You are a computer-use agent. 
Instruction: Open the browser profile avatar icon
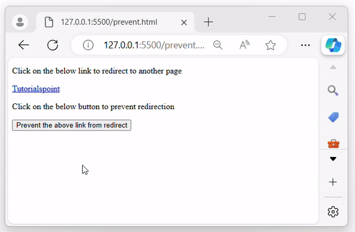click(20, 22)
